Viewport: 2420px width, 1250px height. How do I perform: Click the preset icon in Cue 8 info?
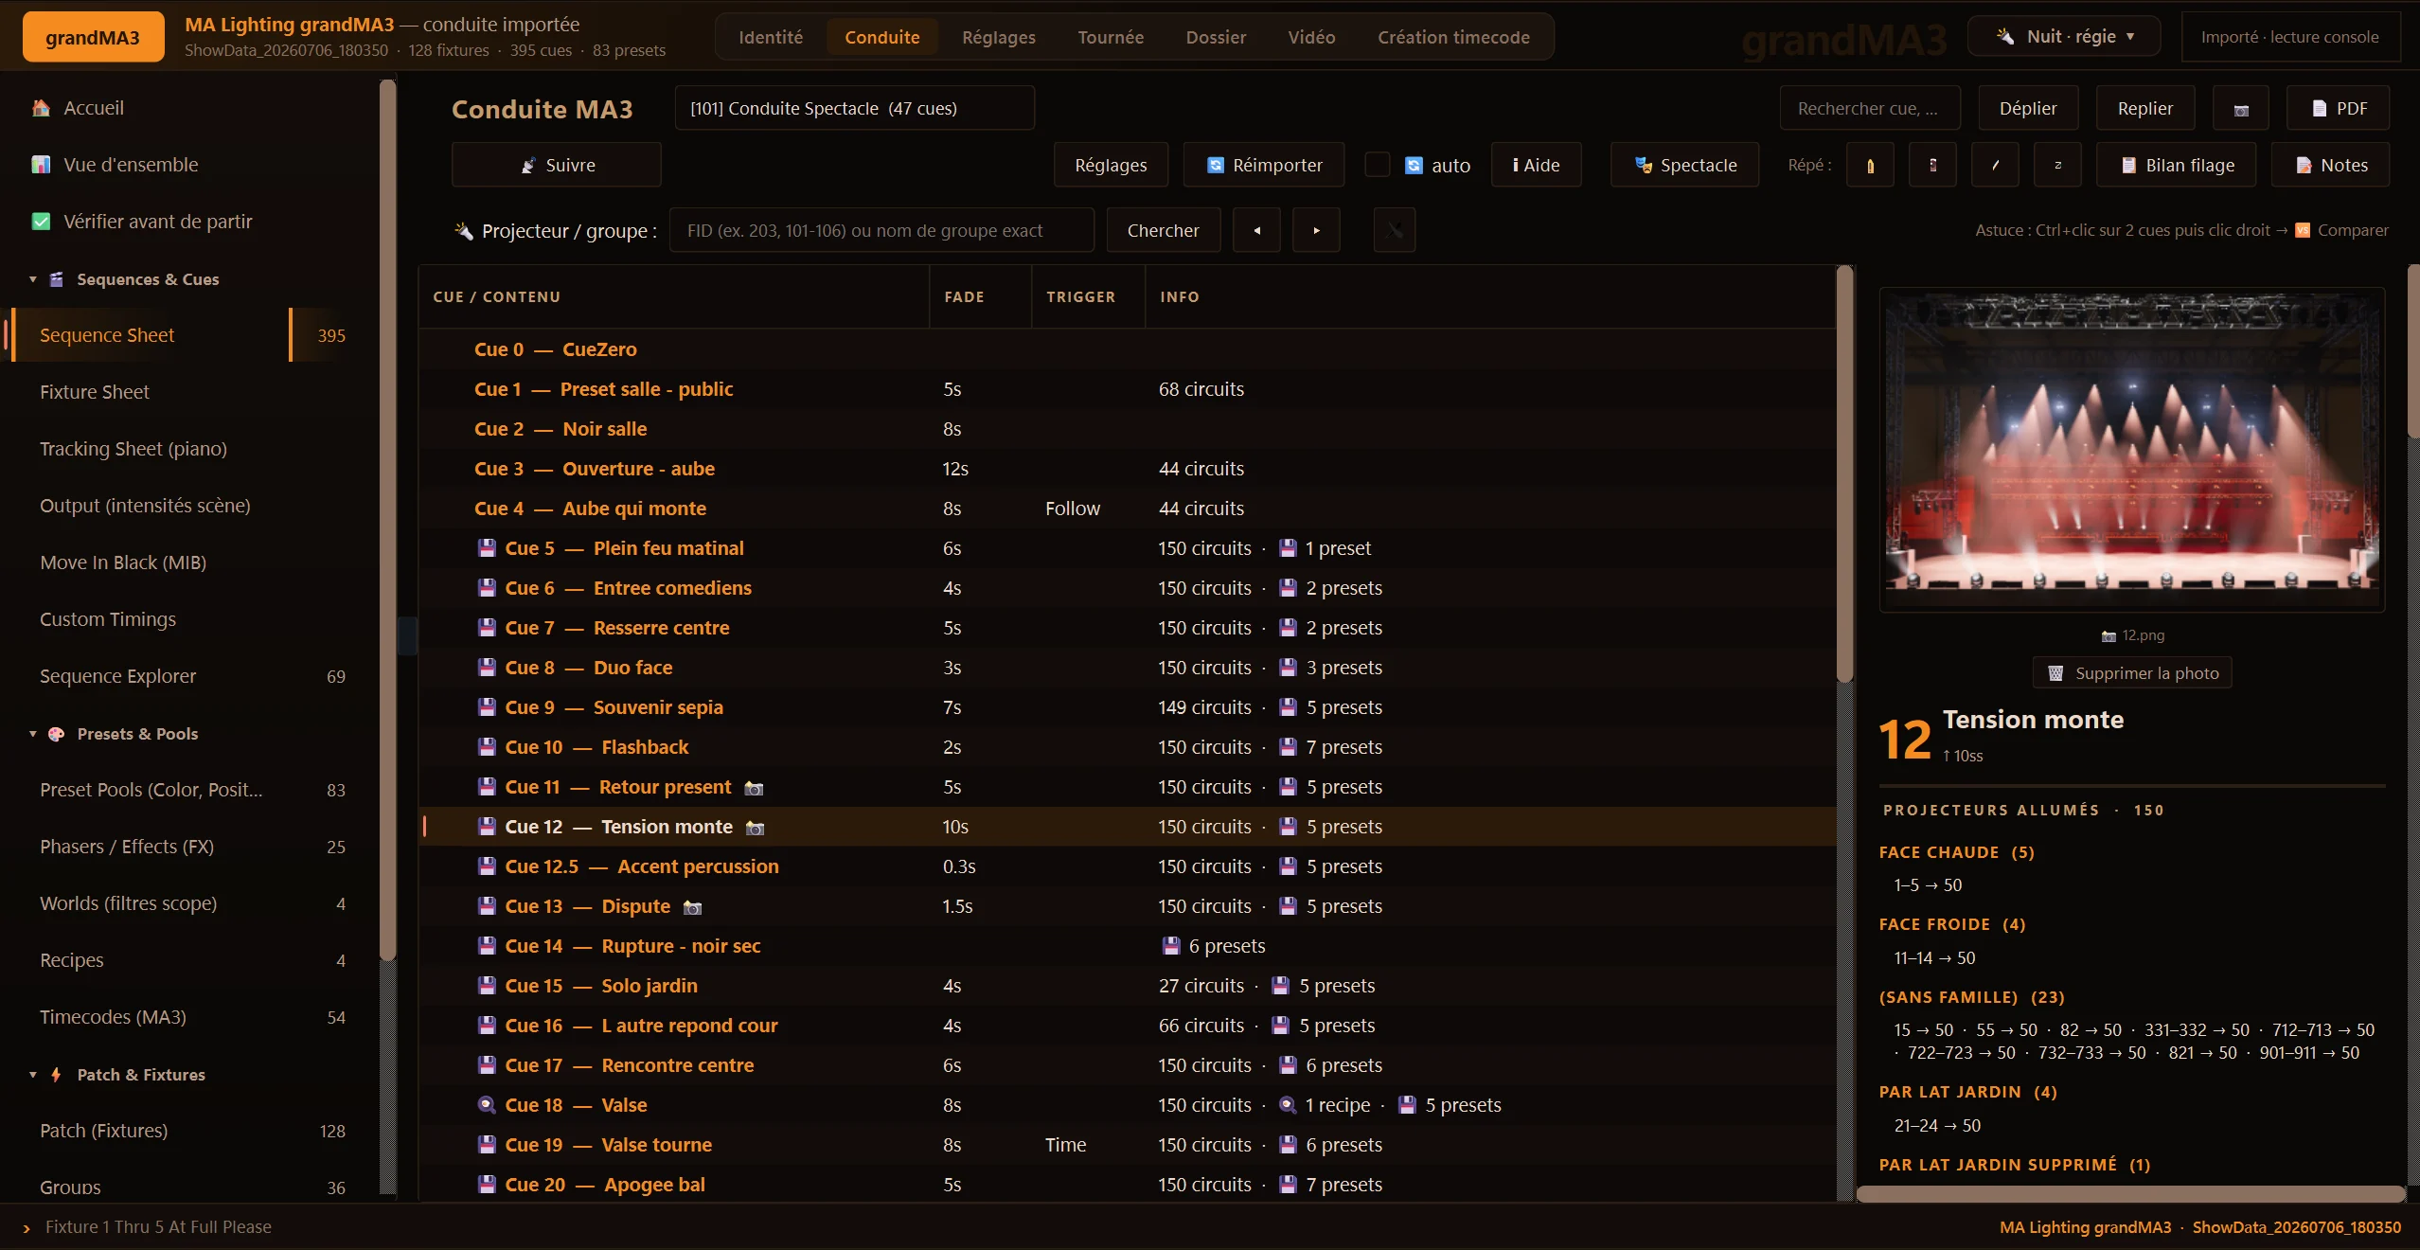tap(1288, 668)
